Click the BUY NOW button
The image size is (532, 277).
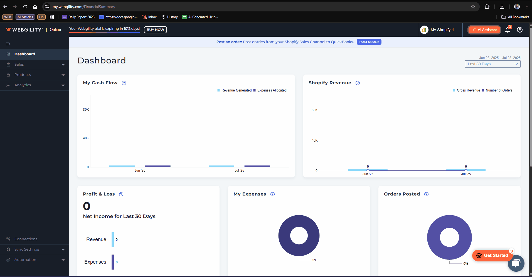pyautogui.click(x=155, y=30)
